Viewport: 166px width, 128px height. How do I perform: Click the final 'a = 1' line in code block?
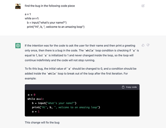click(36, 111)
